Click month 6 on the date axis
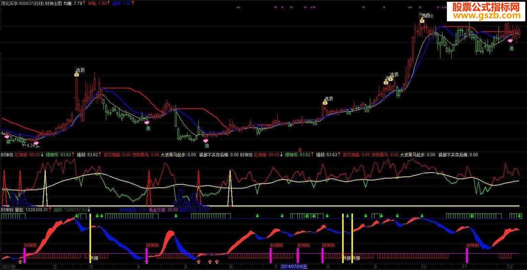The image size is (527, 270). pyautogui.click(x=231, y=267)
